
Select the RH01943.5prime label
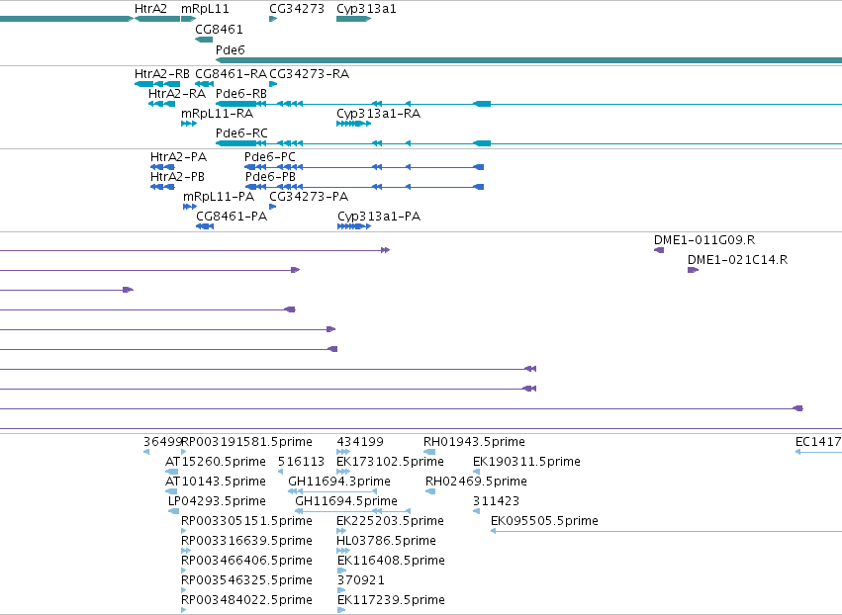click(474, 442)
